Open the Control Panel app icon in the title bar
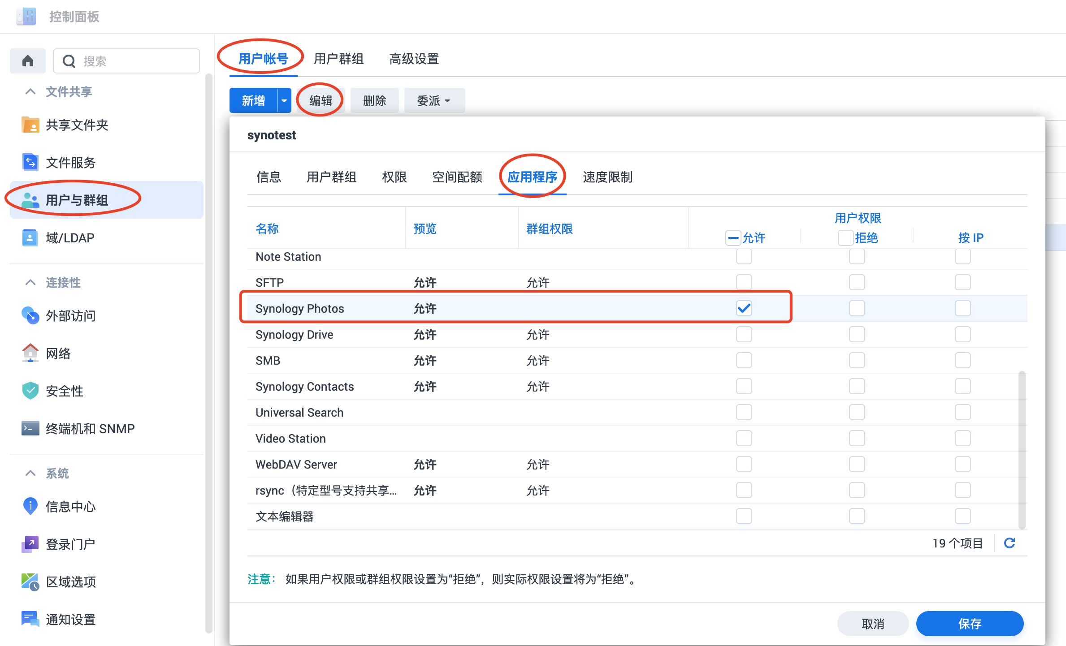 (x=26, y=17)
